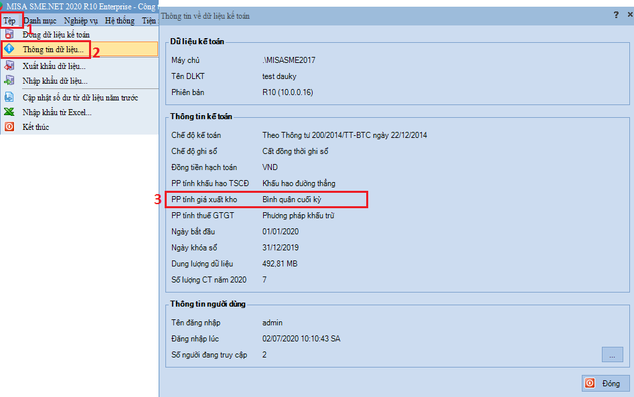Screen dimensions: 634x397
Task: Click the login name value admin
Action: tap(272, 323)
